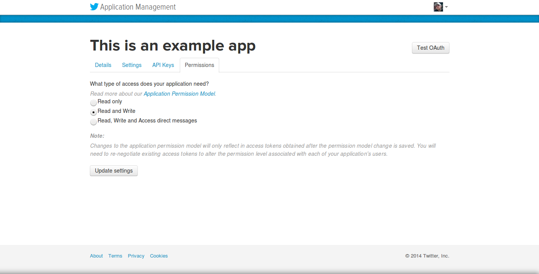Choose the Read and Write option
This screenshot has height=274, width=539.
pyautogui.click(x=93, y=112)
